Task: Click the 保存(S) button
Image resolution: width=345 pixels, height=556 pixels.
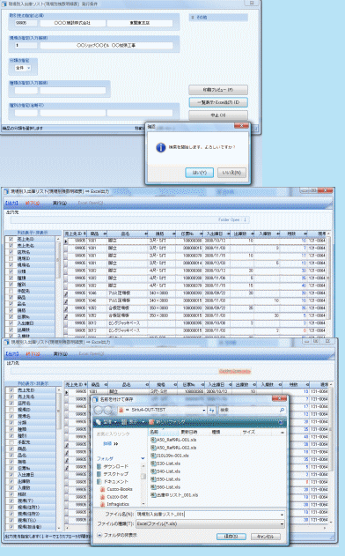Action: pos(231,537)
